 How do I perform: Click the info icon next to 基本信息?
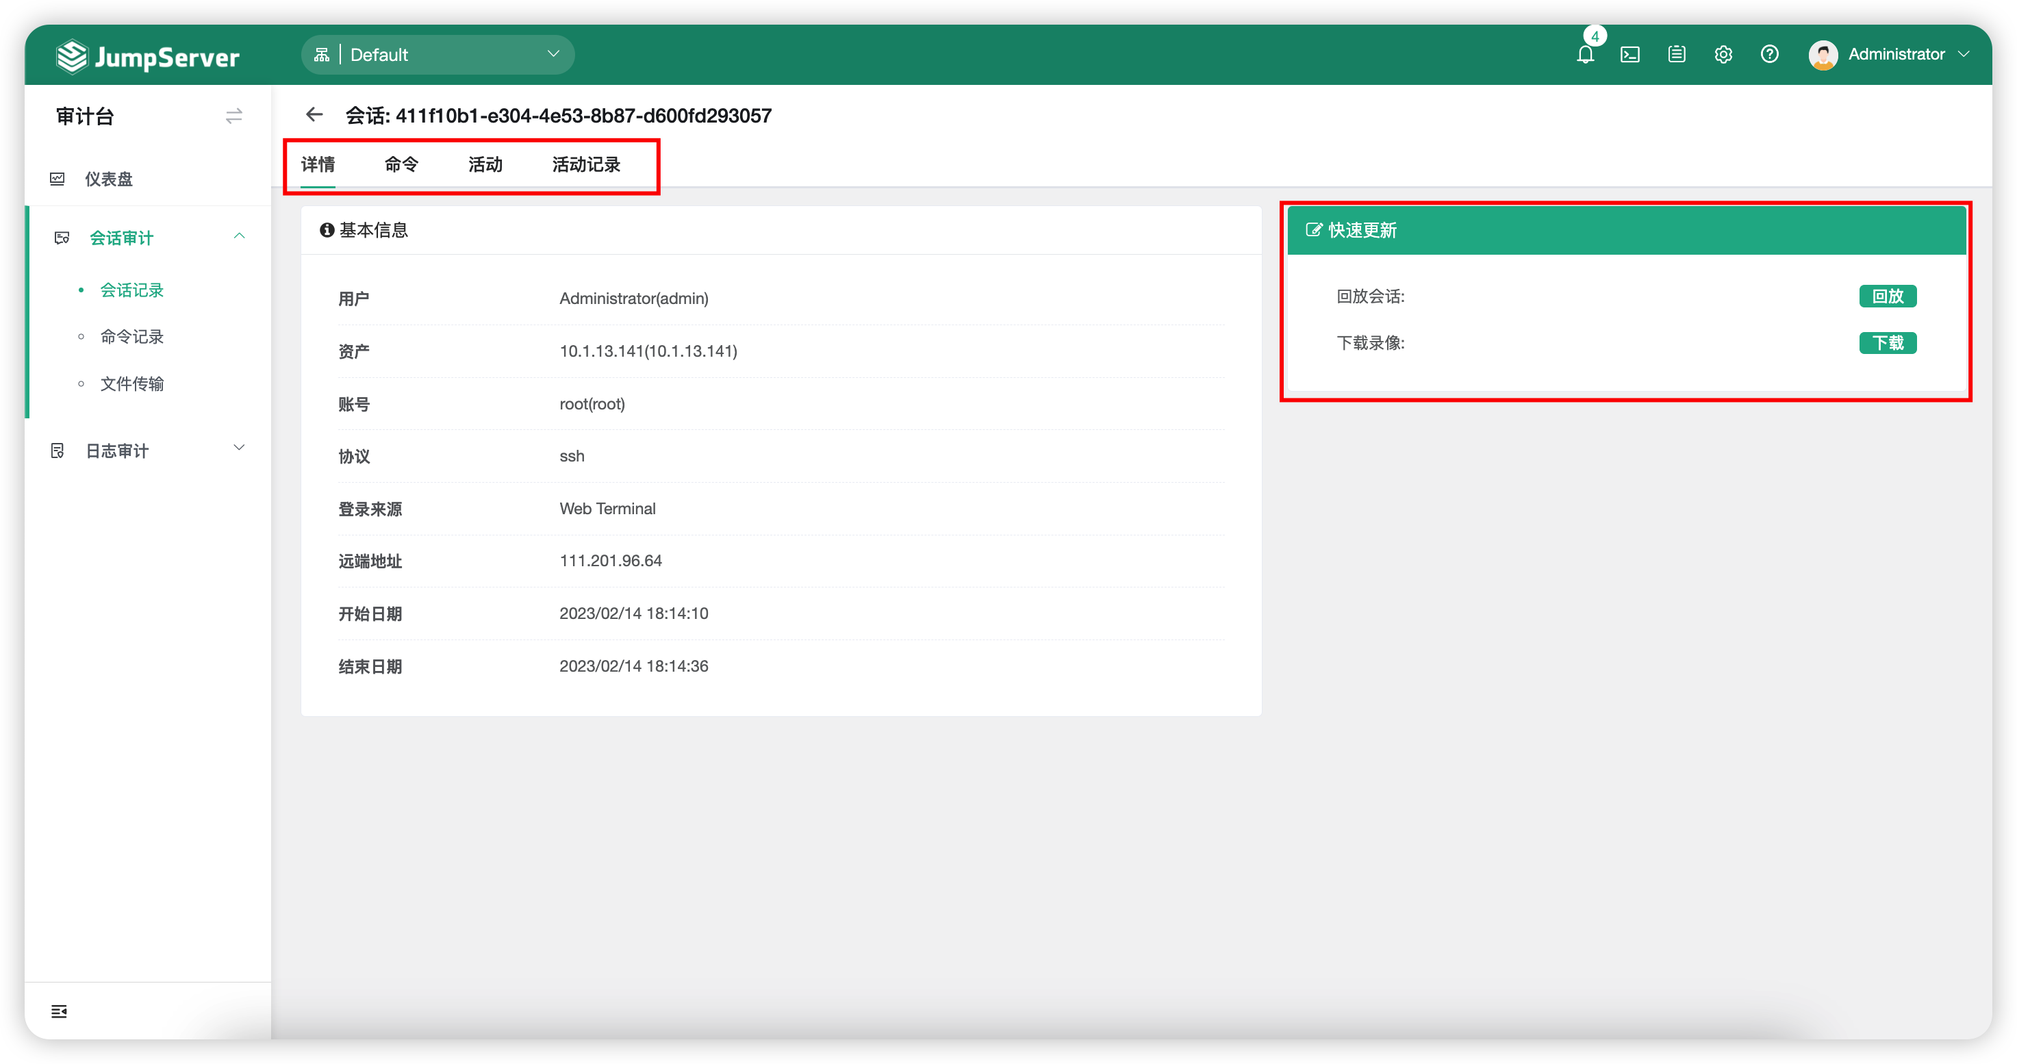(x=327, y=230)
